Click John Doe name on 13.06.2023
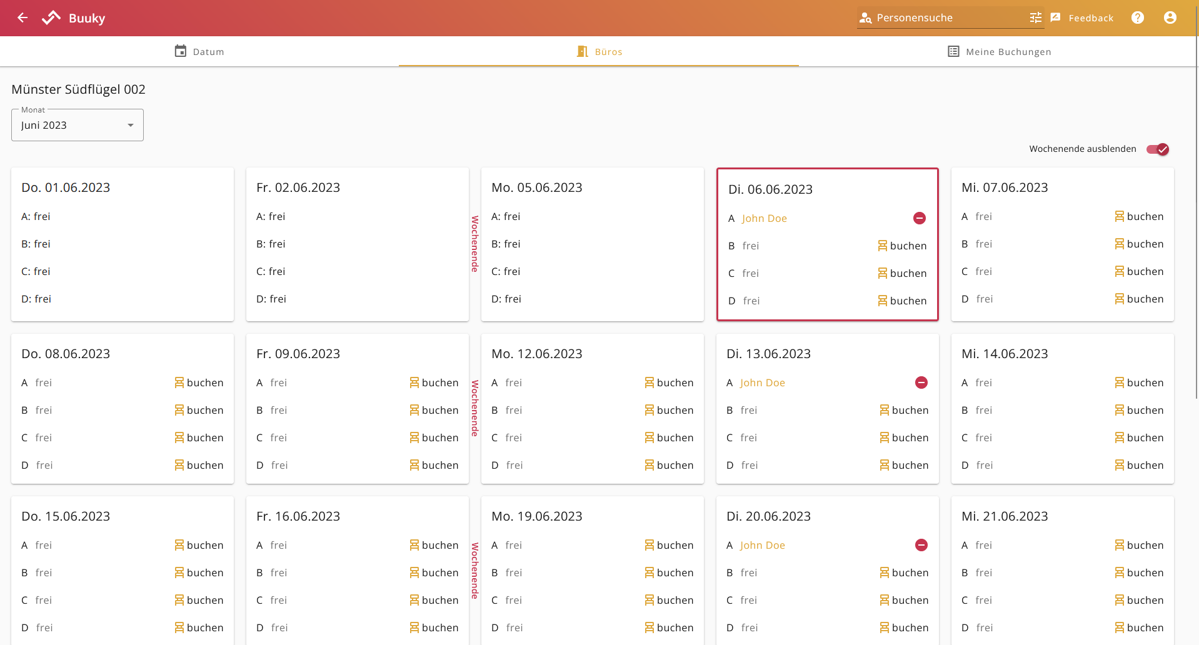Screen dimensions: 1199x645 pyautogui.click(x=763, y=382)
